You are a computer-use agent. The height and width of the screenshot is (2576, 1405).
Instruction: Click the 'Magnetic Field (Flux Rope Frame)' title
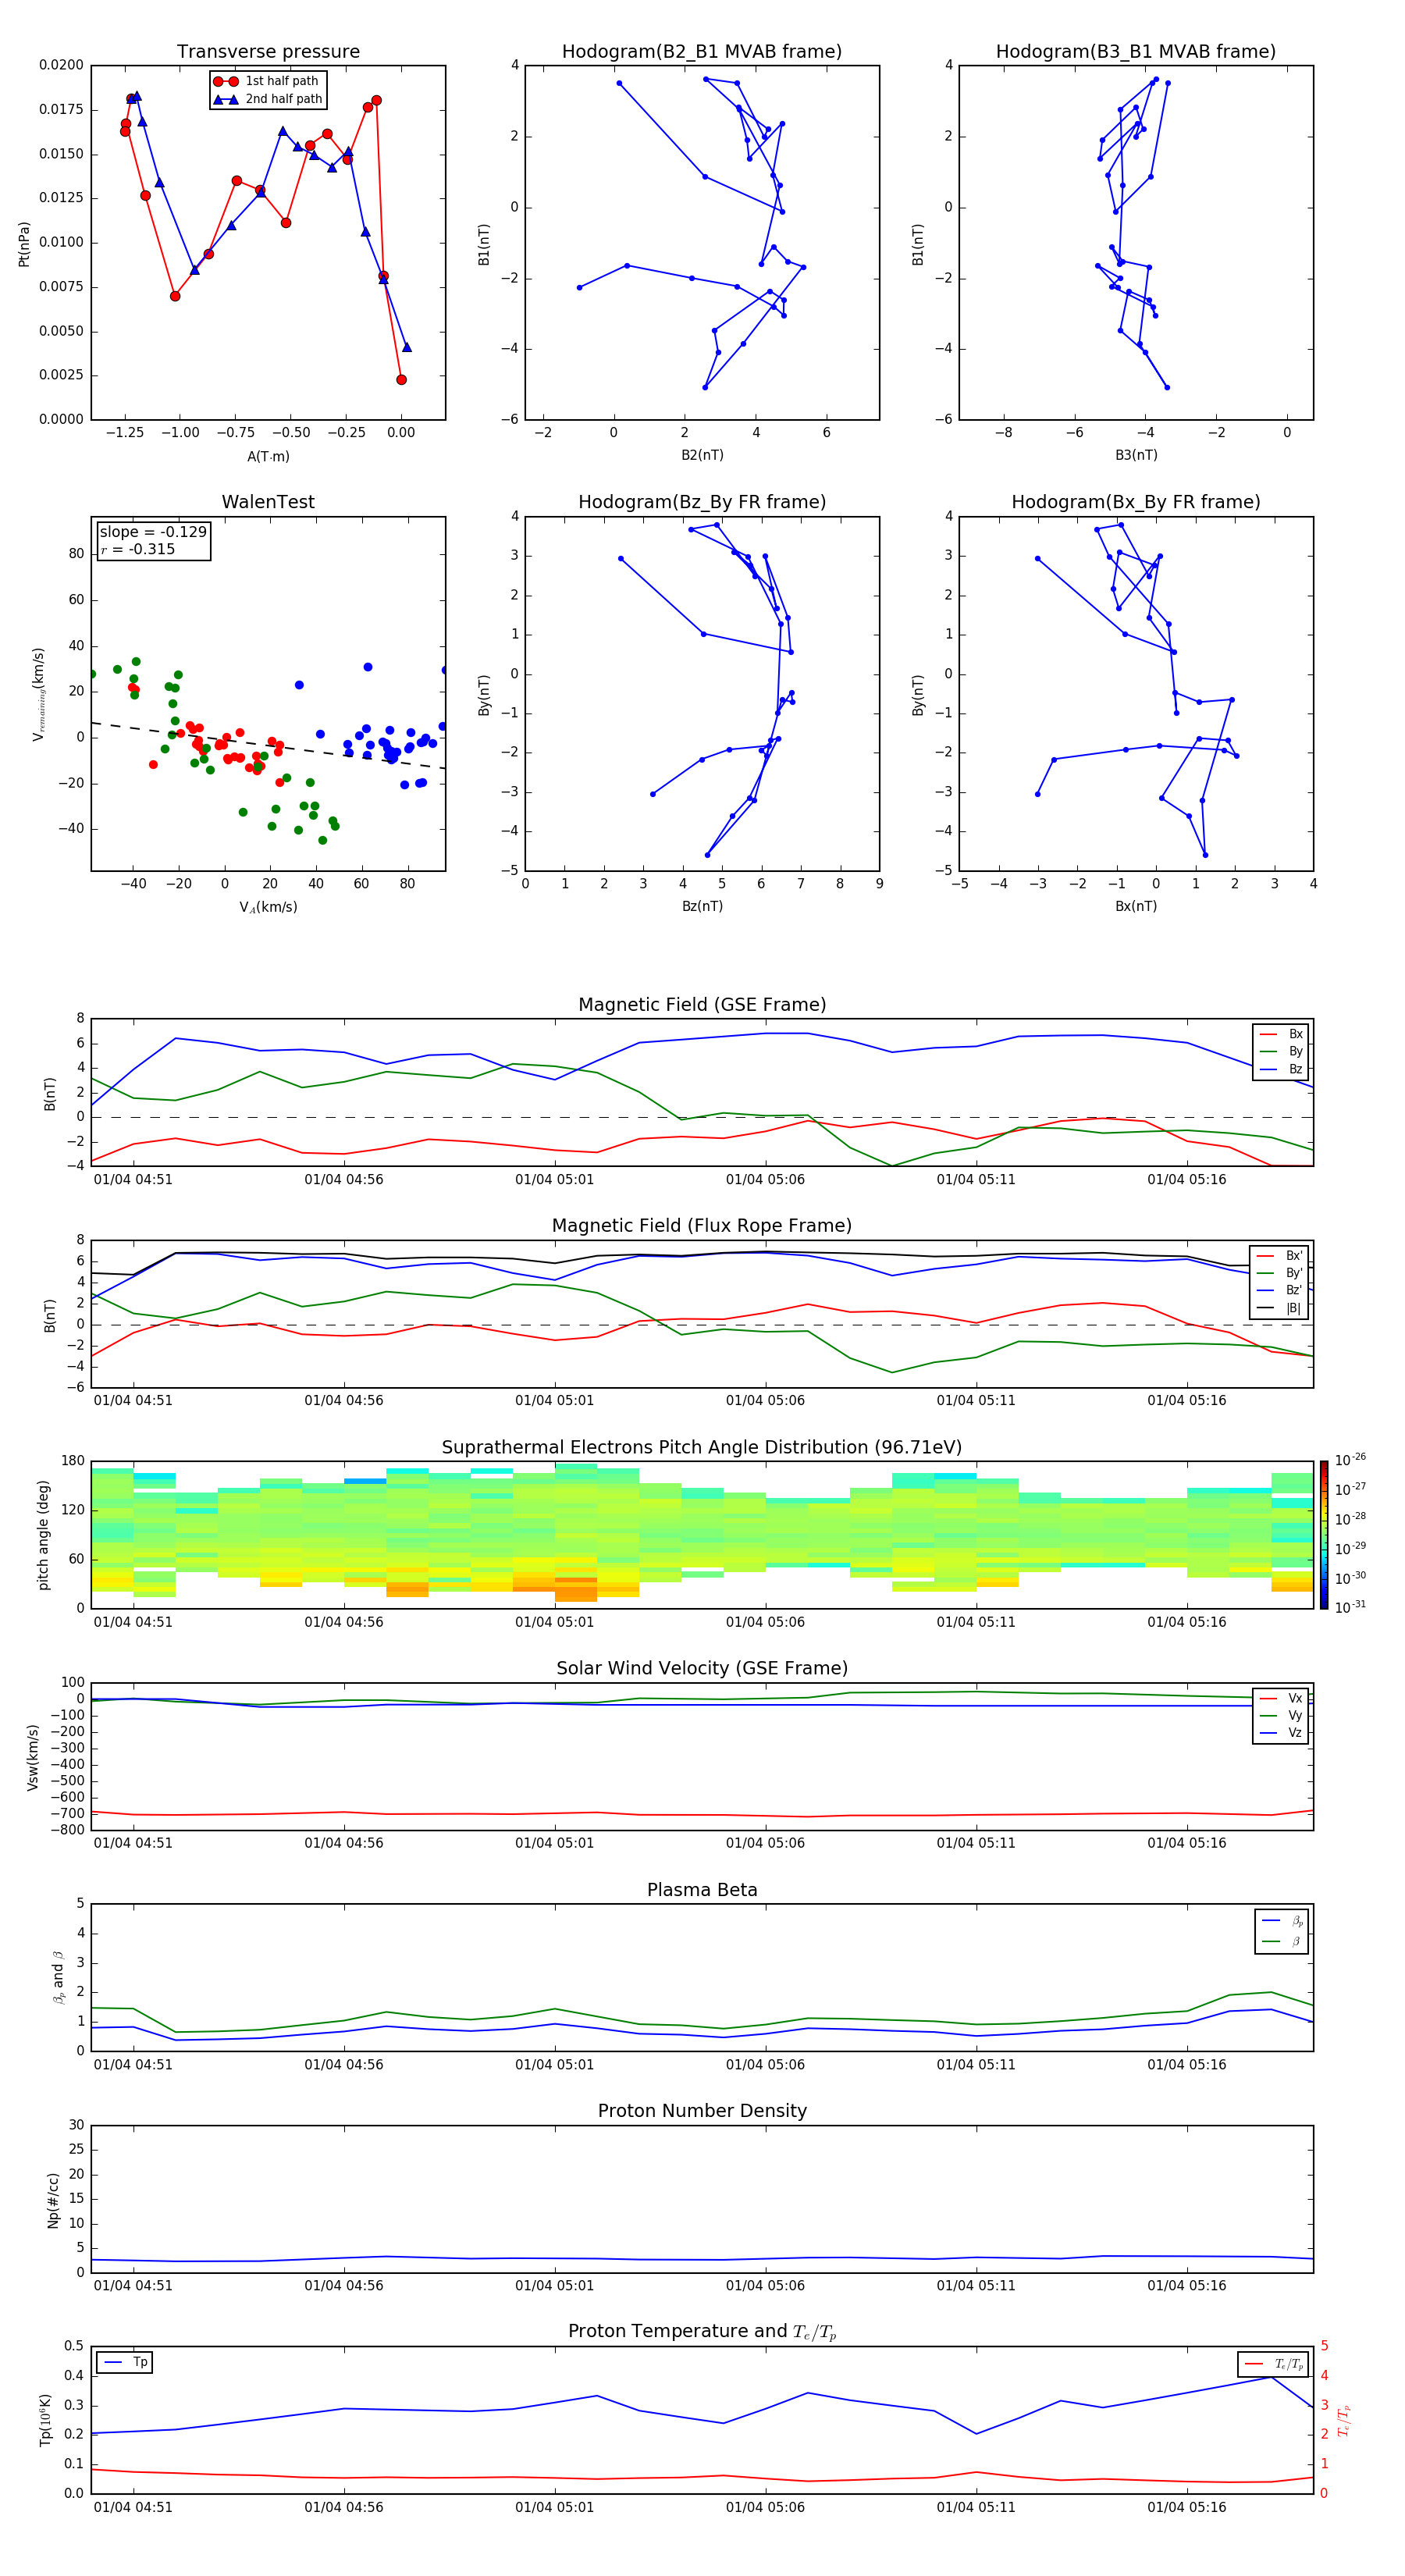(x=702, y=1226)
